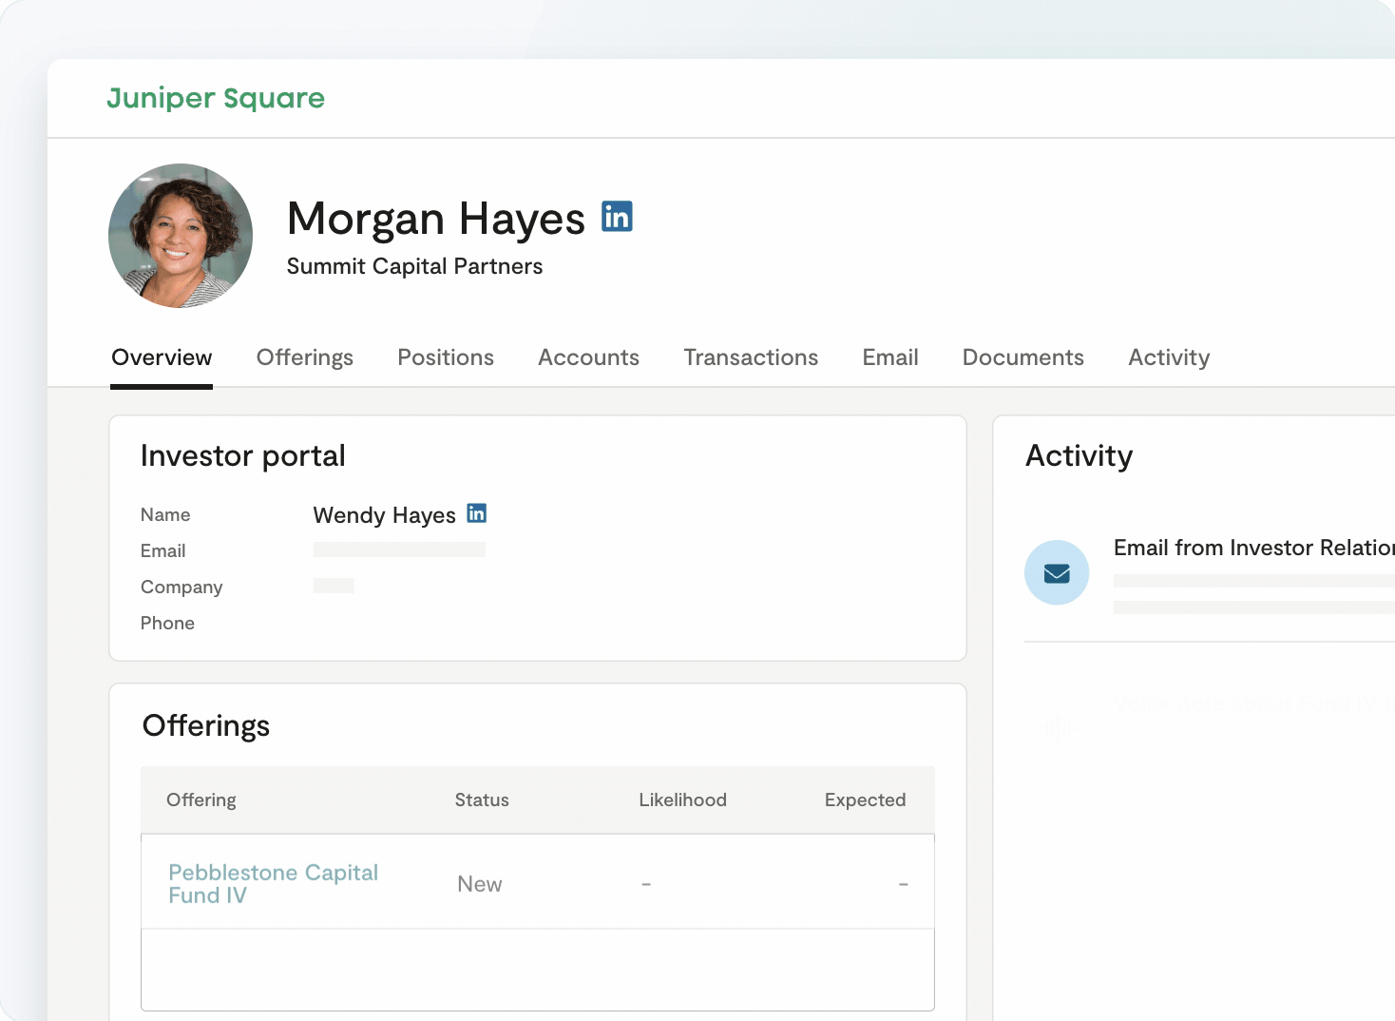This screenshot has width=1395, height=1021.
Task: Click the Activity panel heading
Action: coord(1080,456)
